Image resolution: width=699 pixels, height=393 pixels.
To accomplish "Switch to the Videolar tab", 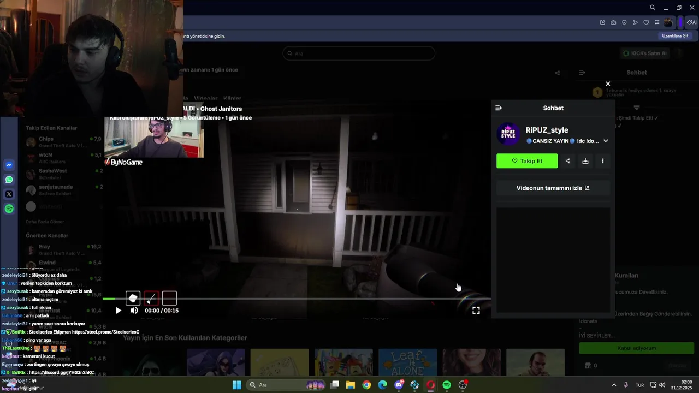I will [206, 99].
